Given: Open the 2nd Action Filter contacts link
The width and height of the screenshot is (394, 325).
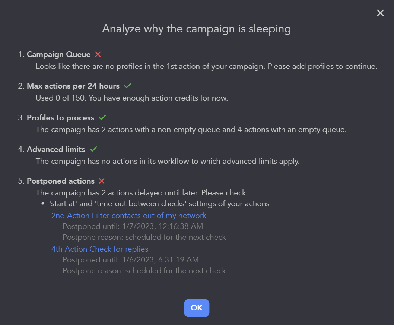Looking at the screenshot, I should [128, 216].
